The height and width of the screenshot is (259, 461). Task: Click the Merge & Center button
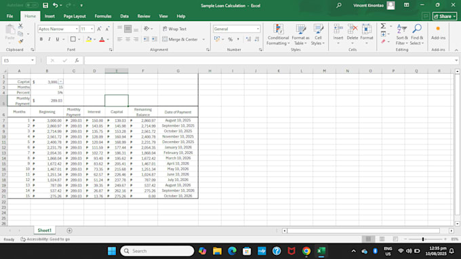click(x=180, y=39)
